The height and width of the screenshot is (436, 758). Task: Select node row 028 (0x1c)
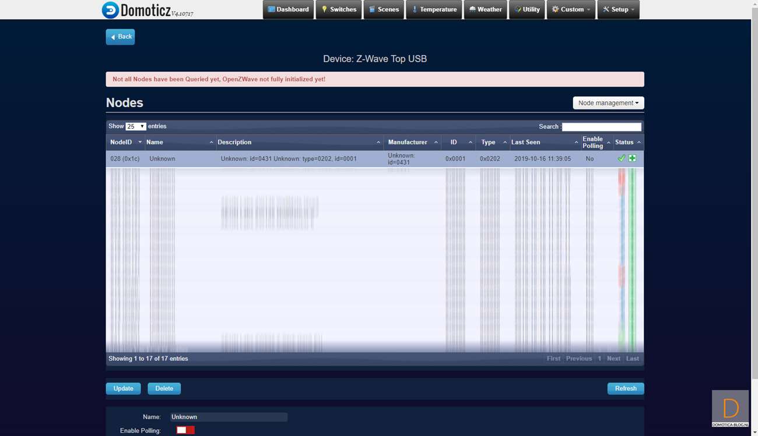(x=375, y=159)
